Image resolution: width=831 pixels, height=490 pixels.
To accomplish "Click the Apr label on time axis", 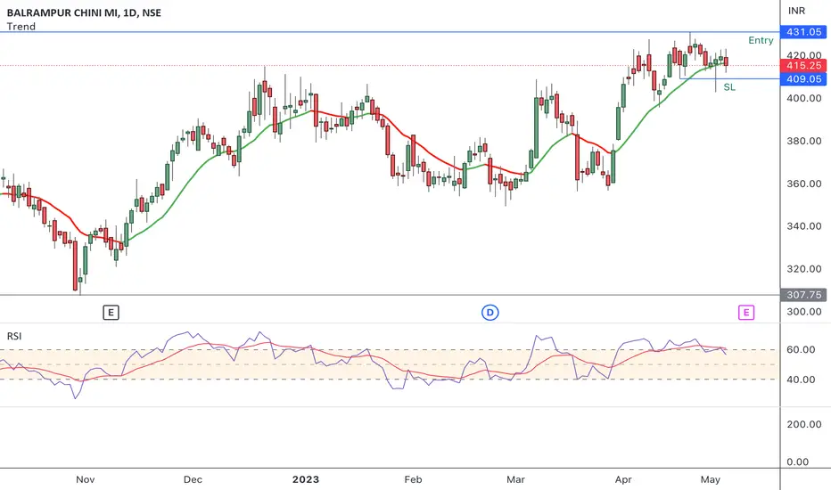I will click(x=623, y=479).
